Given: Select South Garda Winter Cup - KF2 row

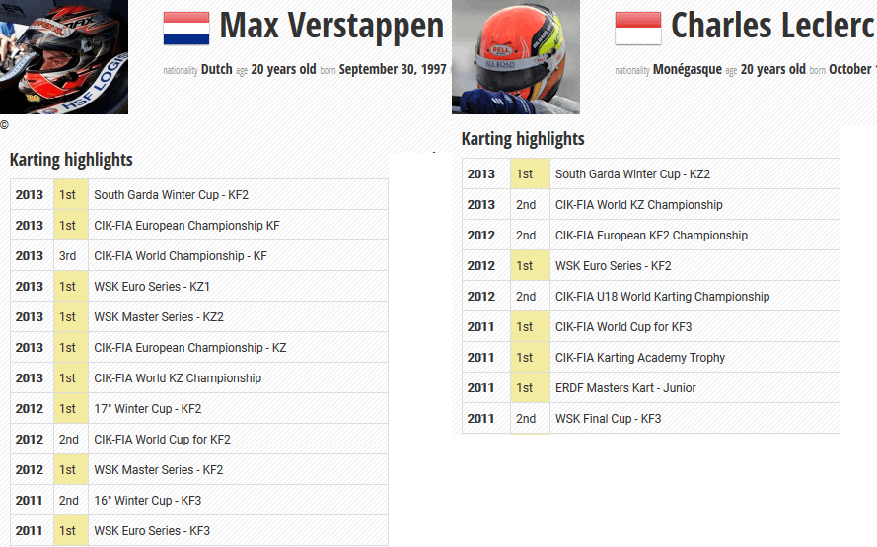Looking at the screenshot, I should click(x=199, y=194).
